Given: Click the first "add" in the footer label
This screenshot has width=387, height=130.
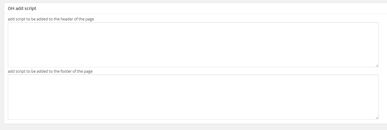Looking at the screenshot, I should [x=11, y=71].
